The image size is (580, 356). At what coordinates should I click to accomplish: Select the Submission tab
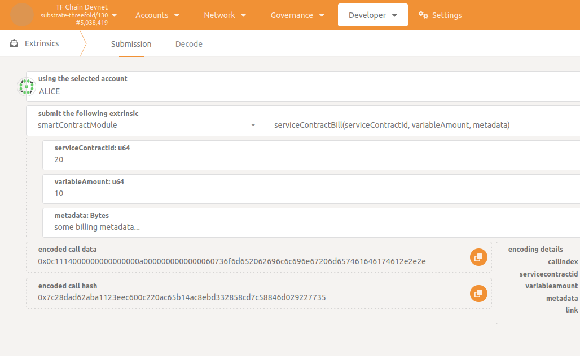tap(131, 44)
